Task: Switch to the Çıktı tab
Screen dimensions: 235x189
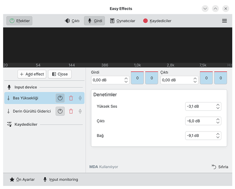Action: coord(72,21)
